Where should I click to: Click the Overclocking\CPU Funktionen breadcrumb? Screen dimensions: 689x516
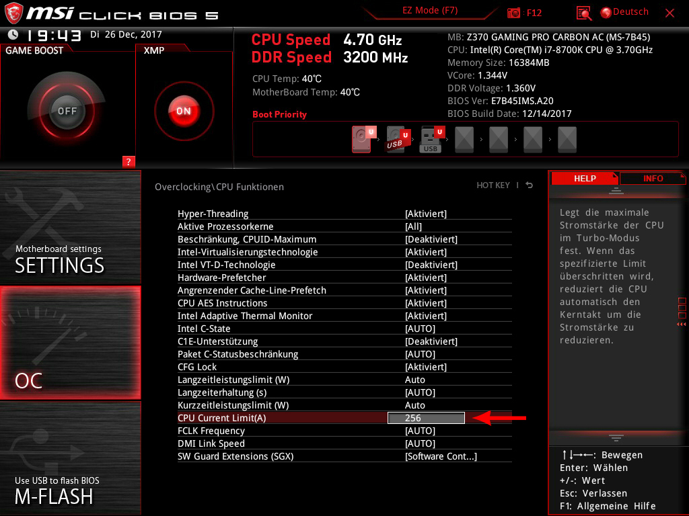click(x=219, y=187)
